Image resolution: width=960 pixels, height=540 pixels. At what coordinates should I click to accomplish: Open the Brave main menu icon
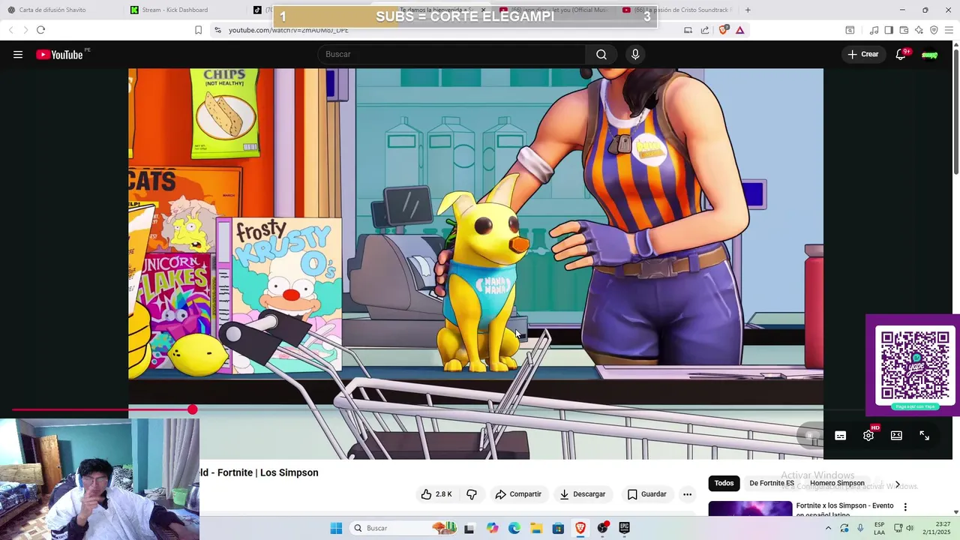949,30
